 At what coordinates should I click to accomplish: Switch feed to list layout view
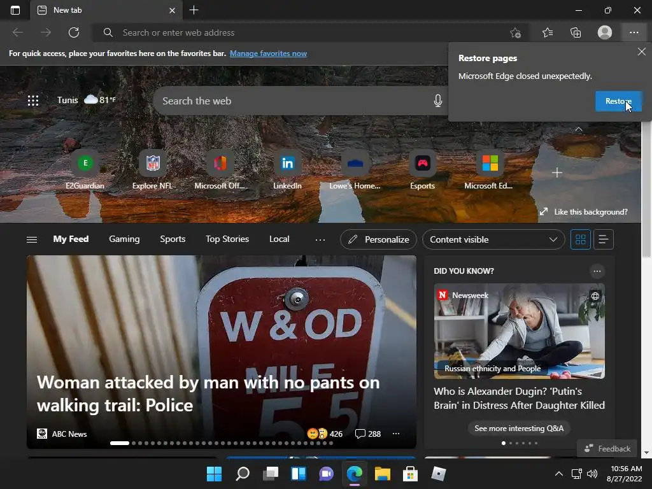pyautogui.click(x=604, y=239)
